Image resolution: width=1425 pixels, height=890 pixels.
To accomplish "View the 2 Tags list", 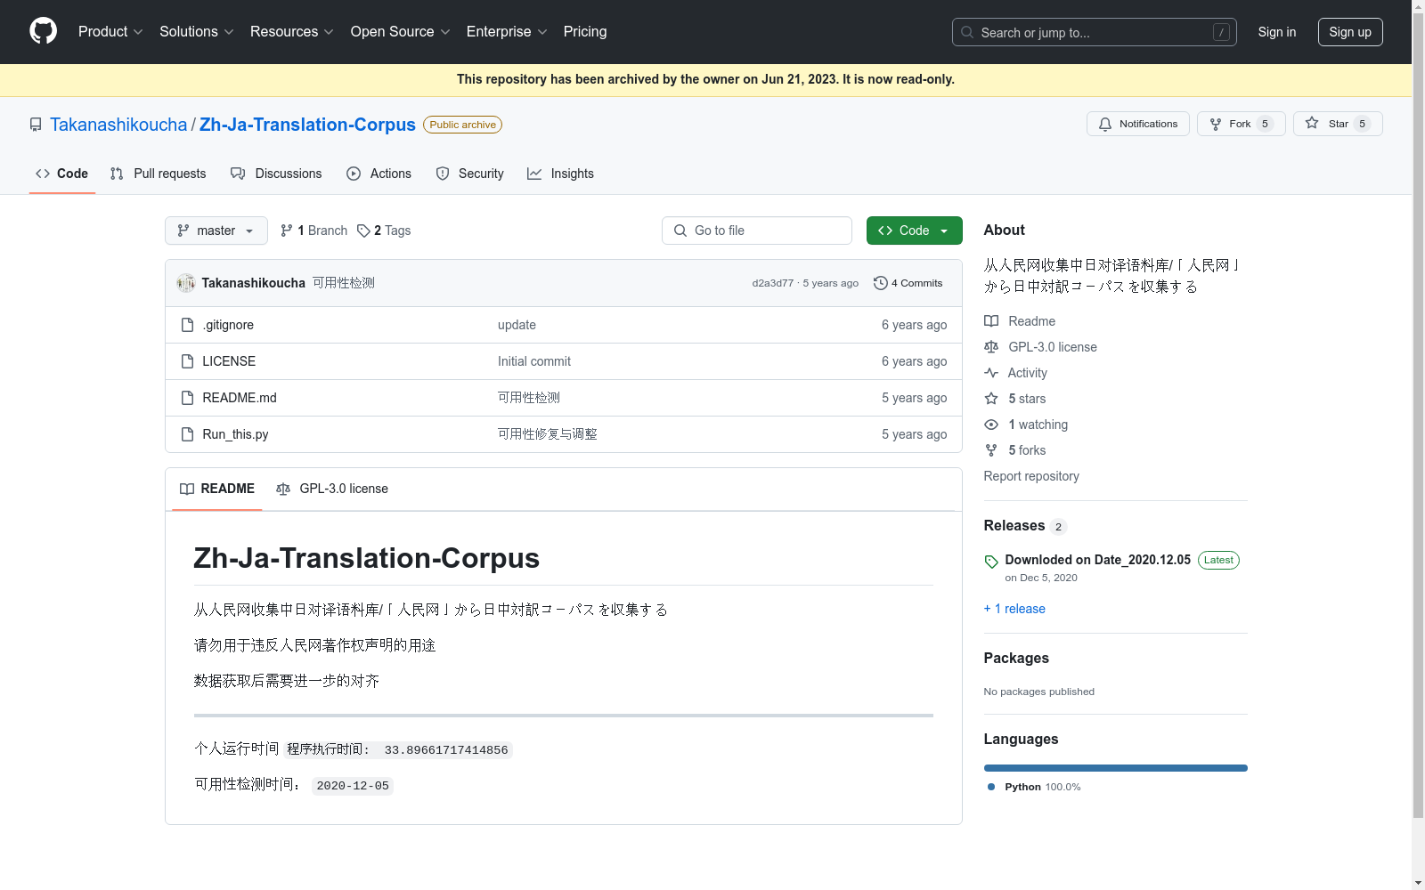I will tap(384, 231).
